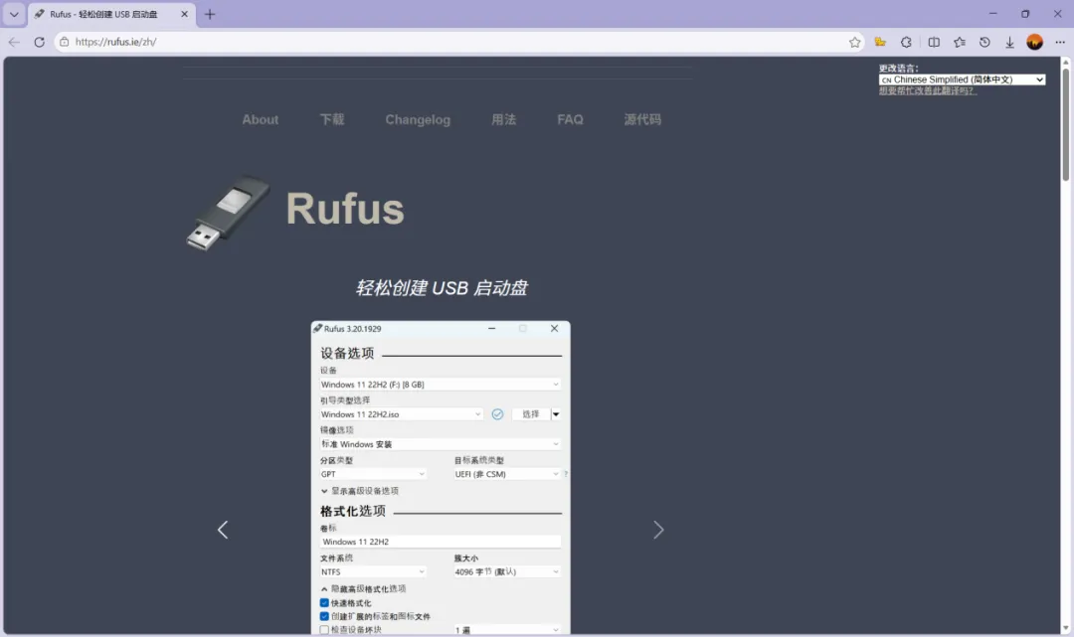Open Changelog menu item
1074x637 pixels.
coord(418,119)
